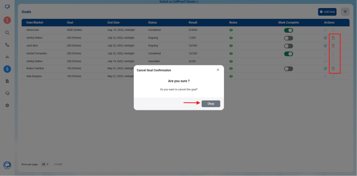Sort by the Goal column header
The width and height of the screenshot is (357, 176).
point(70,23)
